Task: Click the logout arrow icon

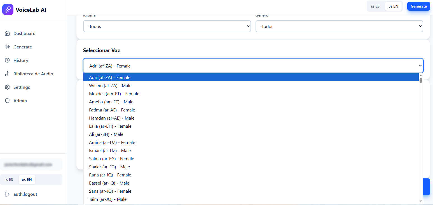Action: (x=8, y=194)
